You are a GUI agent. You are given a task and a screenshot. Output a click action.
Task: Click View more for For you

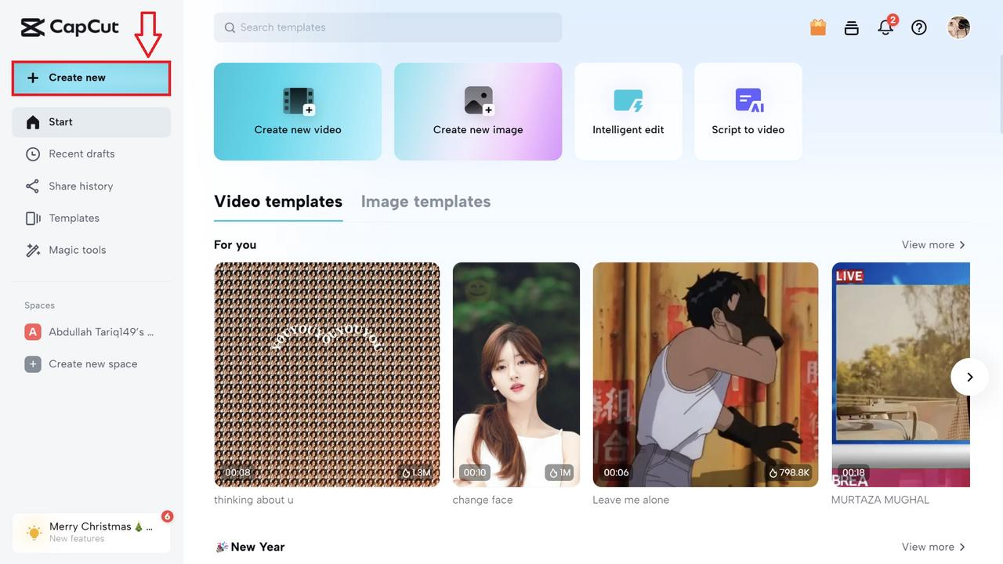tap(934, 245)
